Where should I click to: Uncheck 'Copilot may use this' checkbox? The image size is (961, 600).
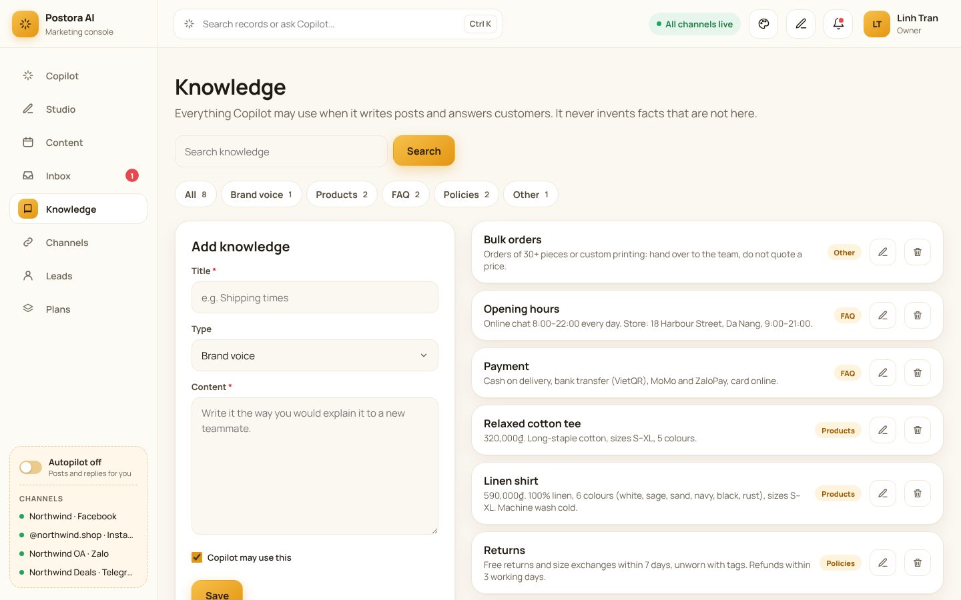[x=197, y=557]
